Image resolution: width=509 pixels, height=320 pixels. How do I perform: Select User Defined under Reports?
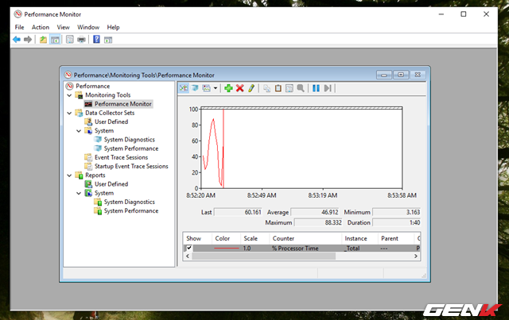point(111,184)
